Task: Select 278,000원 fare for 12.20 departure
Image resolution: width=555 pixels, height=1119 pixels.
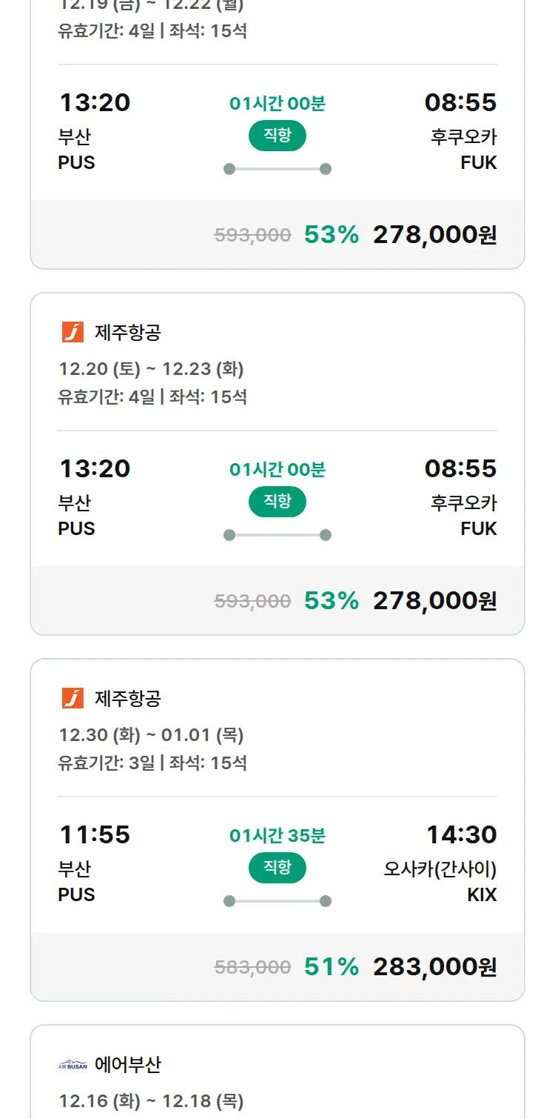Action: (434, 601)
